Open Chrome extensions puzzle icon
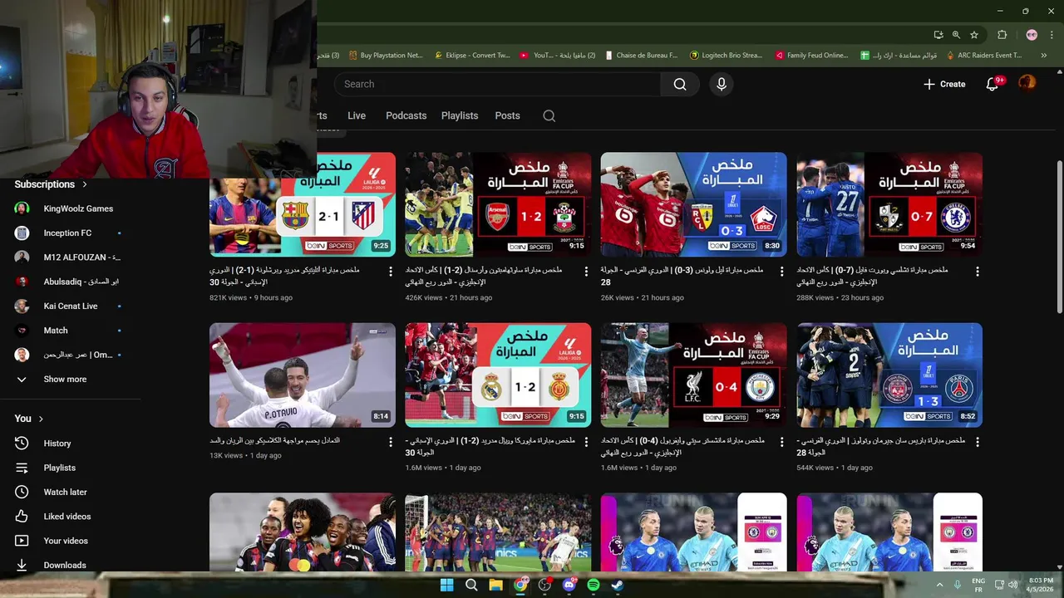This screenshot has height=598, width=1064. click(x=1002, y=35)
